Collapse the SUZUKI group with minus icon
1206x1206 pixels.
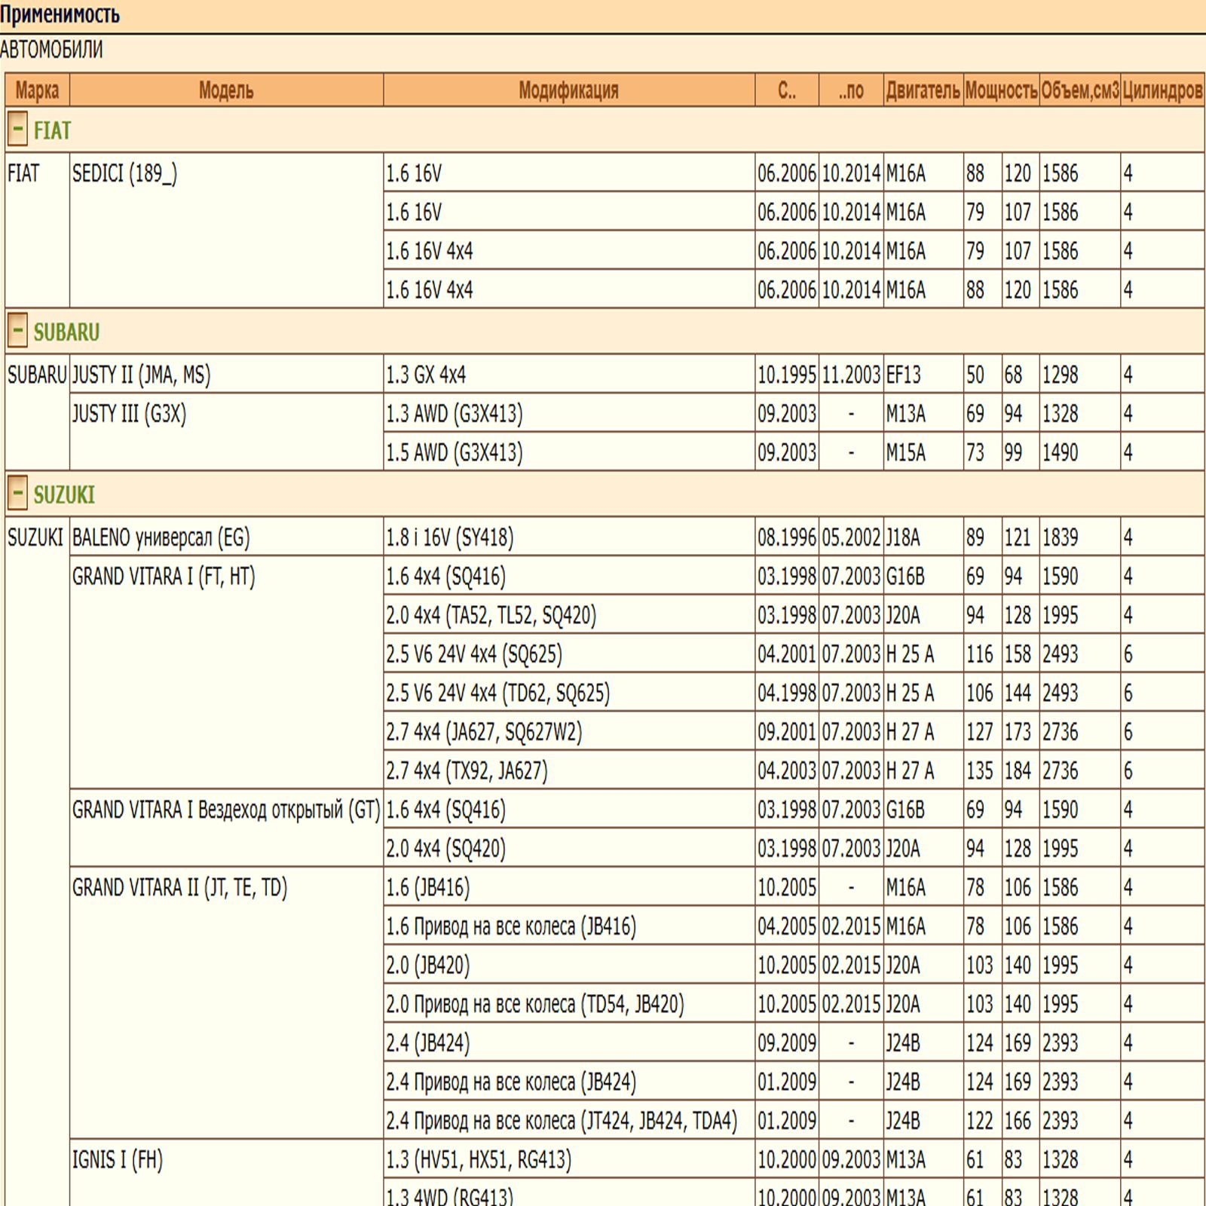point(17,494)
